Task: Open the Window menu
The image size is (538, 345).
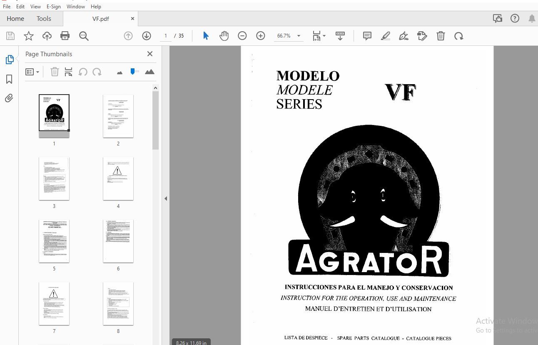Action: coord(76,7)
